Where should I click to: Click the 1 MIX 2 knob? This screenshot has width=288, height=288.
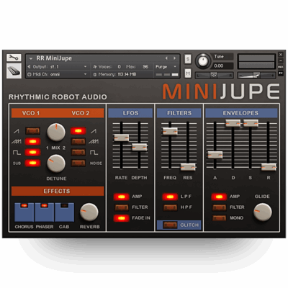[x=56, y=132]
